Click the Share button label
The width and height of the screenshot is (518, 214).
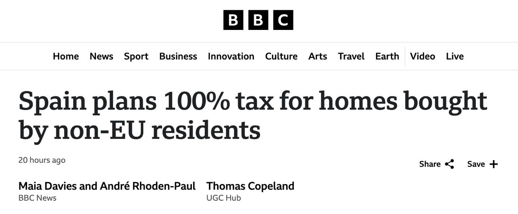coord(430,164)
